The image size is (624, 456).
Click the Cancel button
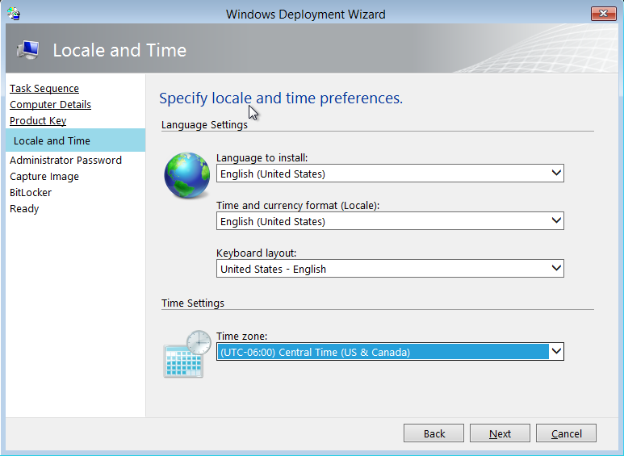click(x=566, y=433)
